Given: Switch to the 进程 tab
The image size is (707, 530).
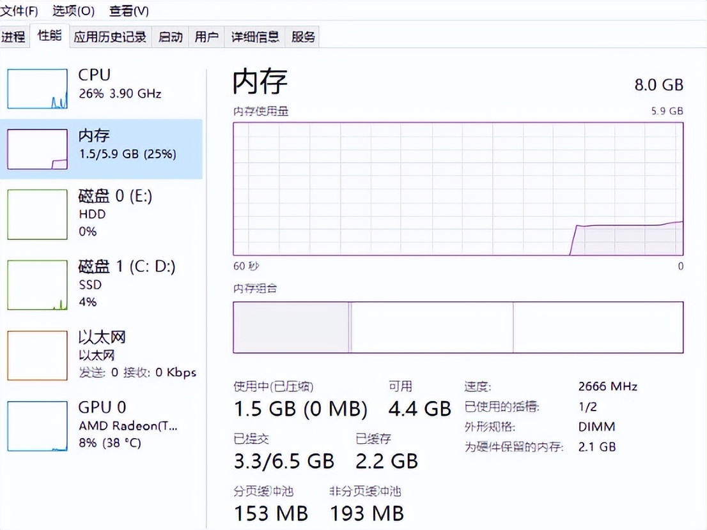Looking at the screenshot, I should pyautogui.click(x=13, y=37).
